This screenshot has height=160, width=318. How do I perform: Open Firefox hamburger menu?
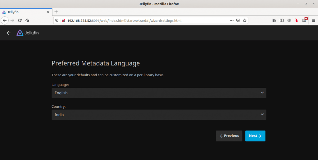click(314, 20)
